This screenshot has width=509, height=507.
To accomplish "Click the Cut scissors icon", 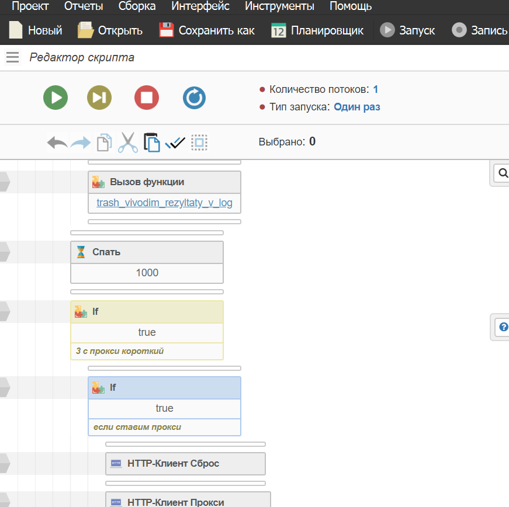I will pos(127,142).
